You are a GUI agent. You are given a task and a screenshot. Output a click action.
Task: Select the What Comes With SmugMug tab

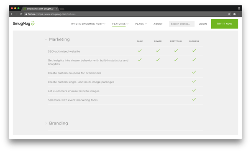40,9
